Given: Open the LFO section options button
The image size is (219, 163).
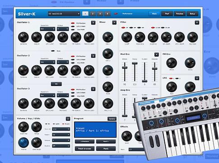Looking at the screenshot, I should click(x=197, y=78).
